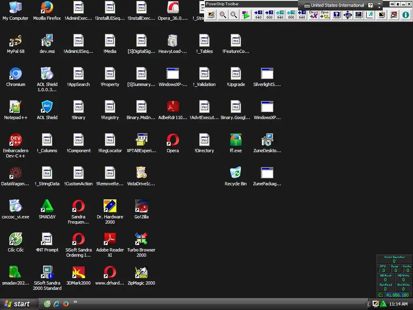Click the 16-bit 800 resolution button
The height and width of the screenshot is (310, 413).
tap(291, 15)
